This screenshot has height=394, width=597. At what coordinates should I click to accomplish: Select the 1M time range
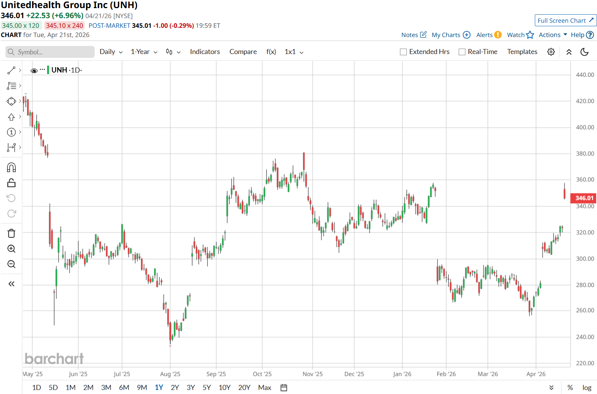tap(71, 387)
